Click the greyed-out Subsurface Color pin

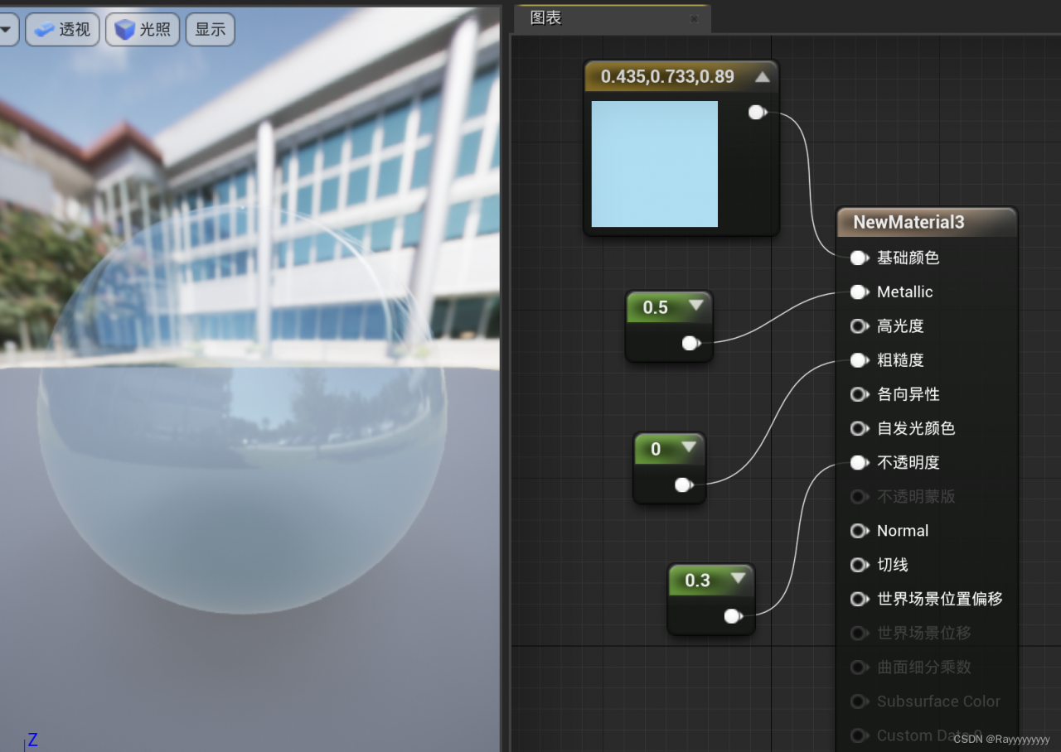(860, 701)
